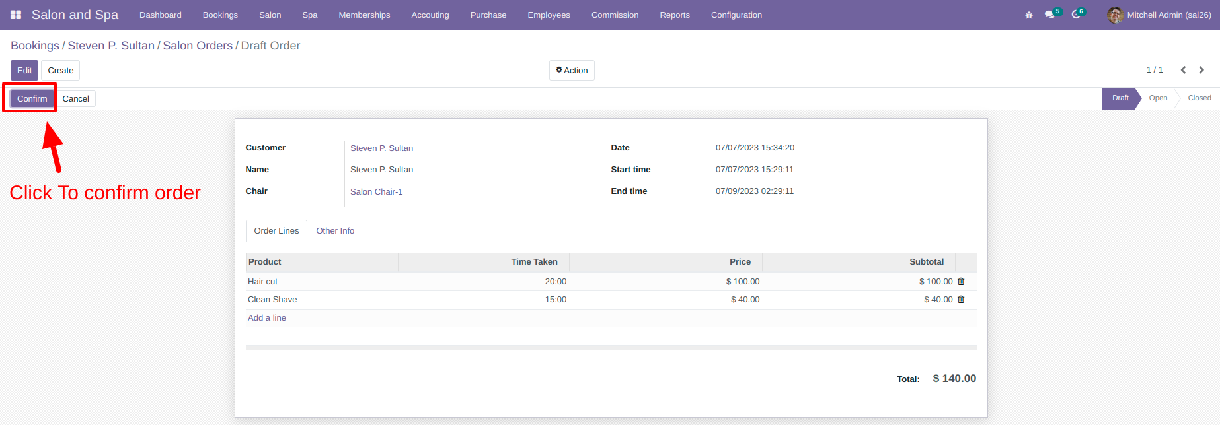Open Mitchell Admin user menu
The height and width of the screenshot is (425, 1220).
[x=1159, y=15]
